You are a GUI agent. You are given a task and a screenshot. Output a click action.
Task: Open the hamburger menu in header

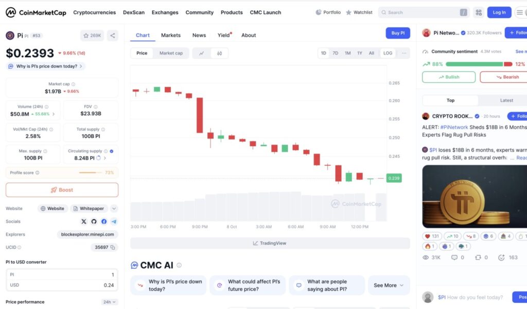click(x=519, y=12)
